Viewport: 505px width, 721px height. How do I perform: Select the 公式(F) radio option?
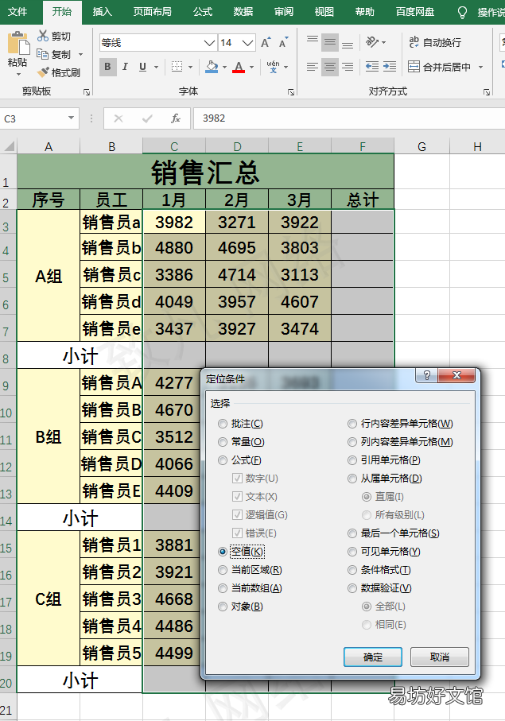point(223,460)
